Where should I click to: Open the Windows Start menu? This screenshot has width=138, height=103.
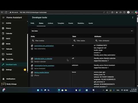[38, 90]
